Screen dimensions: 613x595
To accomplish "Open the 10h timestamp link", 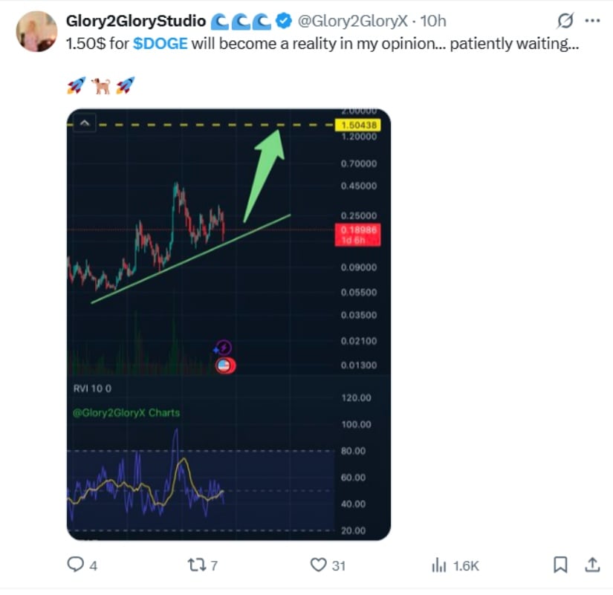I will 433,21.
